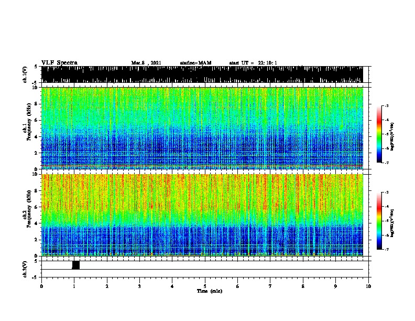Click the "ch.1(V)" axis label

point(25,74)
